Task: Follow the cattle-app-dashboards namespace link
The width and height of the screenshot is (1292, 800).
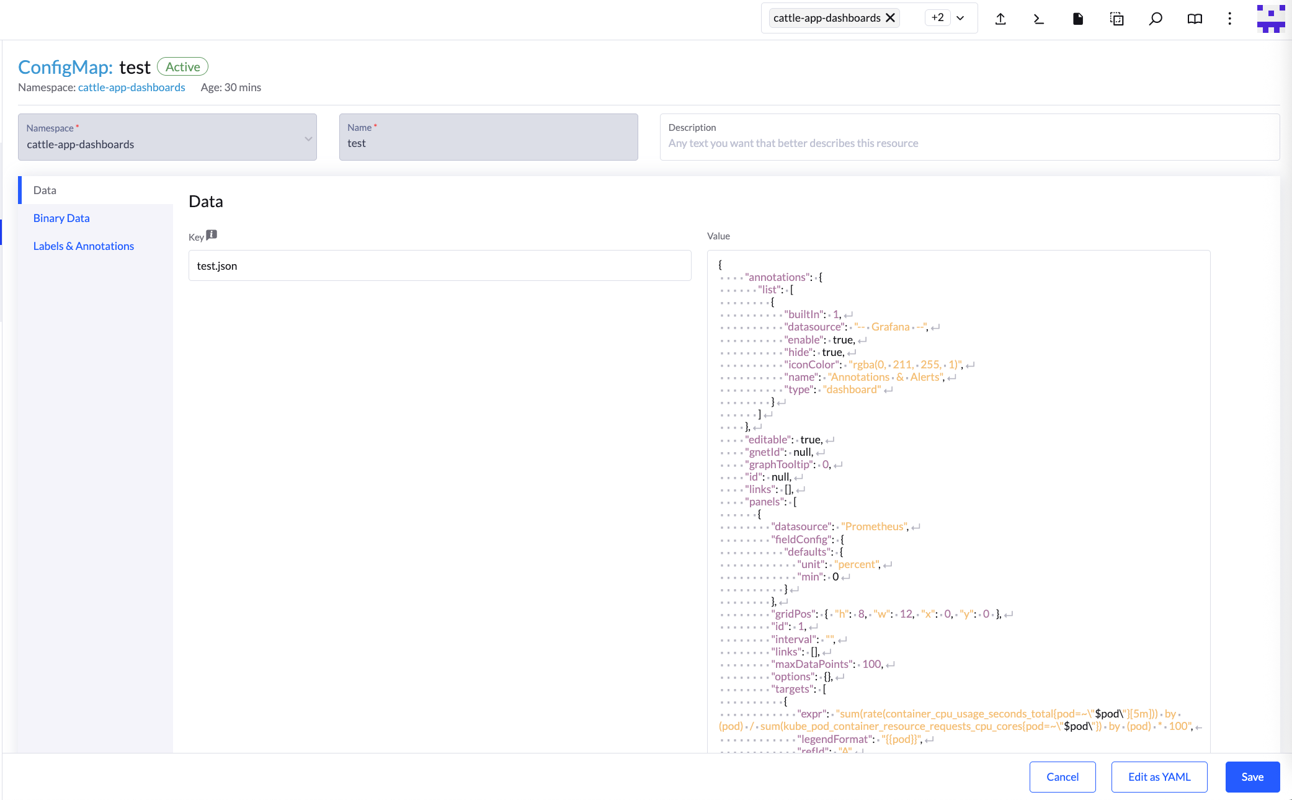Action: tap(131, 87)
